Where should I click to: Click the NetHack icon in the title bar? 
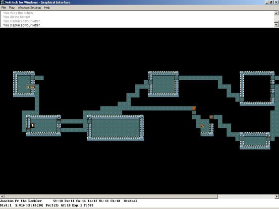click(2, 2)
